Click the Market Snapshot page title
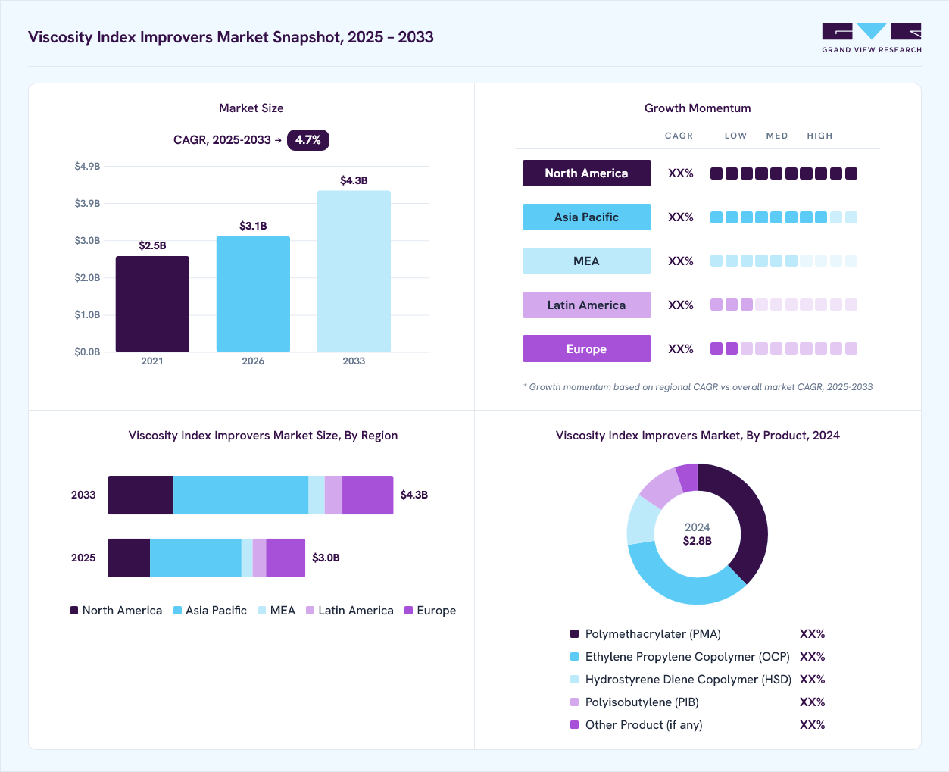The height and width of the screenshot is (772, 949). 231,37
